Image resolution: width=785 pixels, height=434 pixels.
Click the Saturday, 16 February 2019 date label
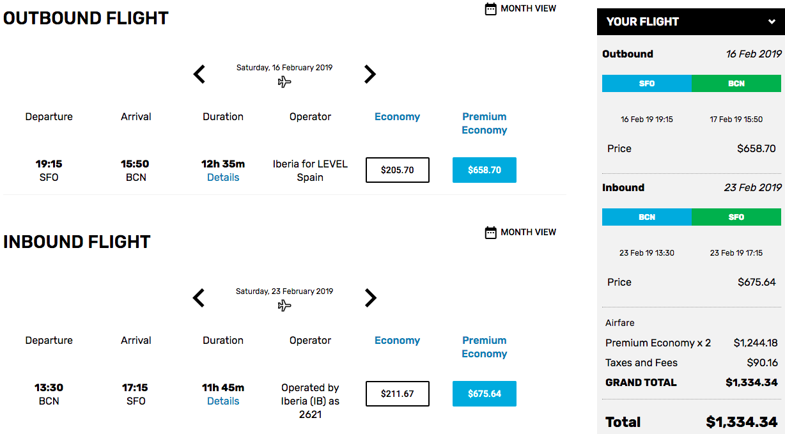pyautogui.click(x=284, y=68)
